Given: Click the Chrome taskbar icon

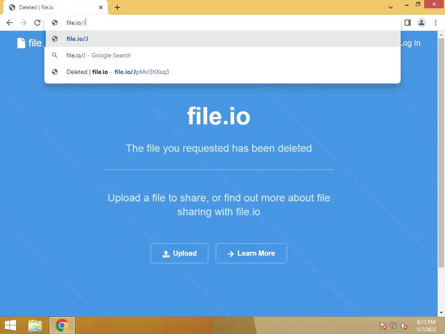Looking at the screenshot, I should 62,325.
